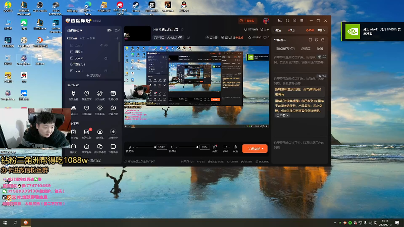Open the share icon above the preview
The width and height of the screenshot is (404, 227).
click(262, 30)
